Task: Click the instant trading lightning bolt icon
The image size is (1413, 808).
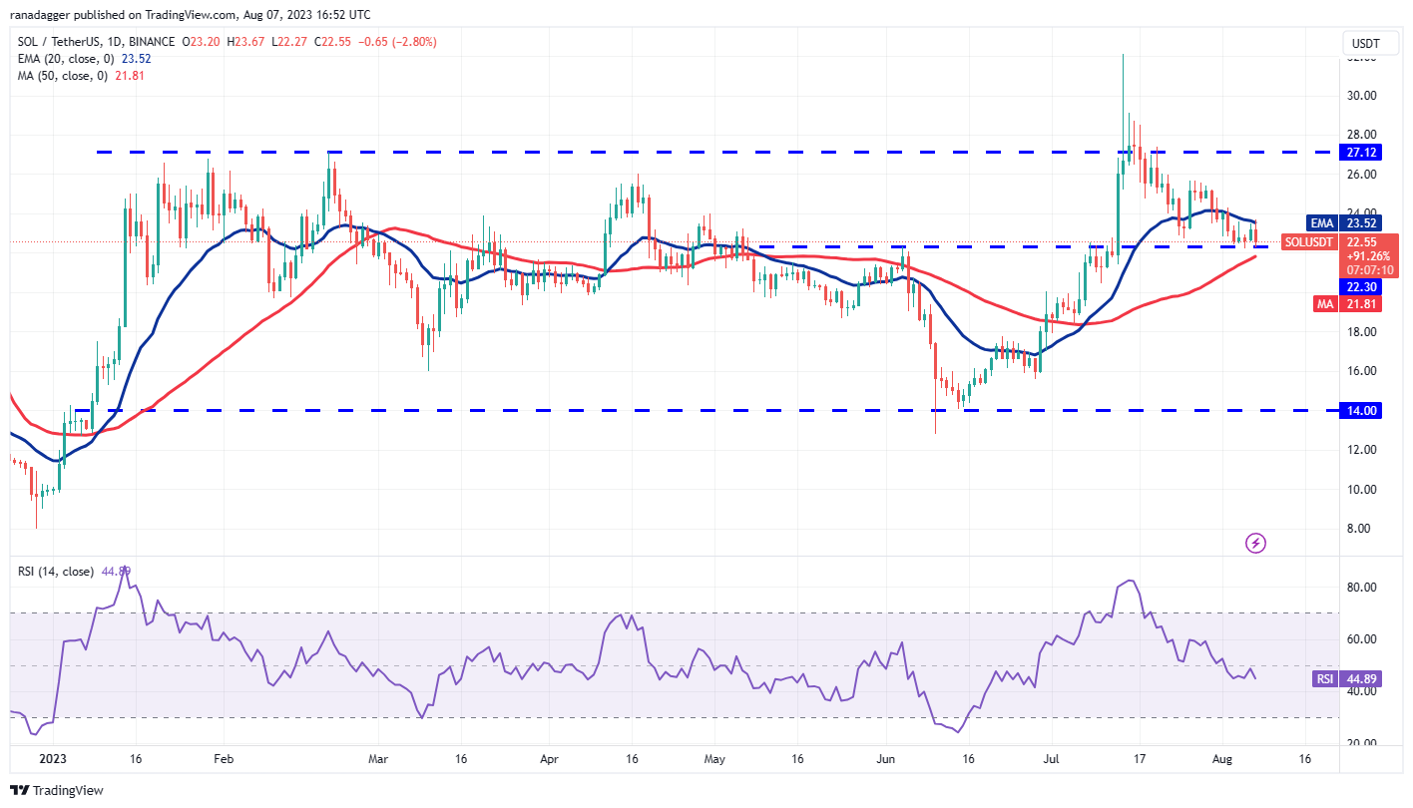Action: [1255, 542]
